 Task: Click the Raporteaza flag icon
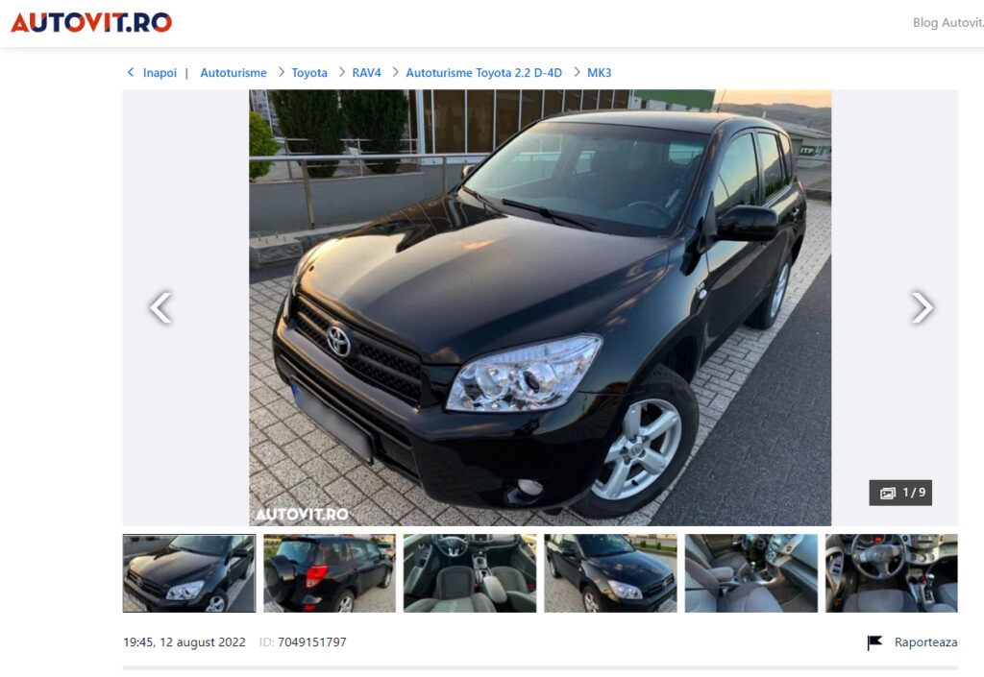(x=874, y=642)
